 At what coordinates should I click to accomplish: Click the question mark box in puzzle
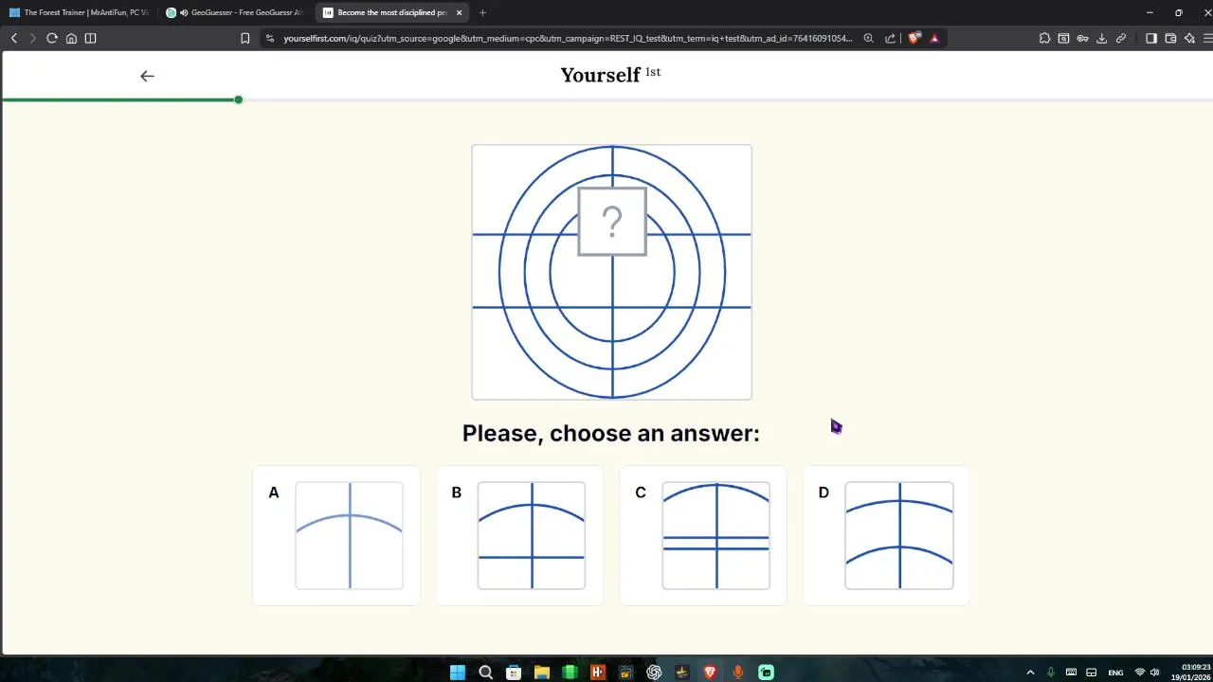pyautogui.click(x=612, y=222)
